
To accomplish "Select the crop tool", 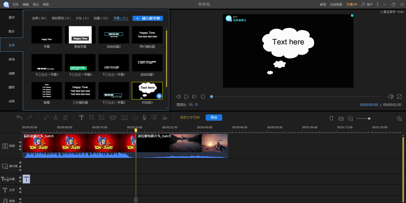I will click(91, 117).
